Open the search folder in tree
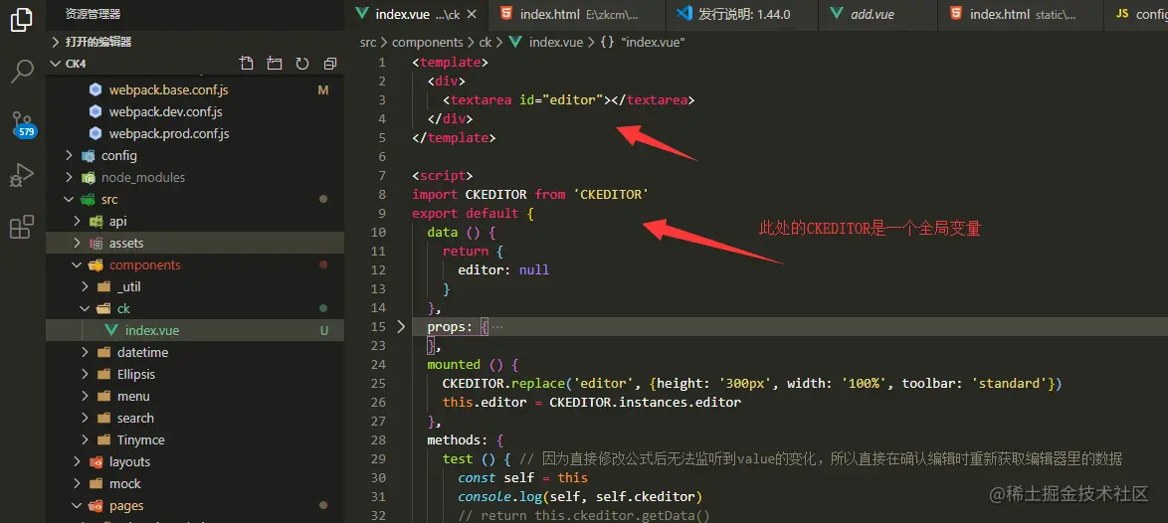Screen dimensions: 1168x523 tap(135, 419)
